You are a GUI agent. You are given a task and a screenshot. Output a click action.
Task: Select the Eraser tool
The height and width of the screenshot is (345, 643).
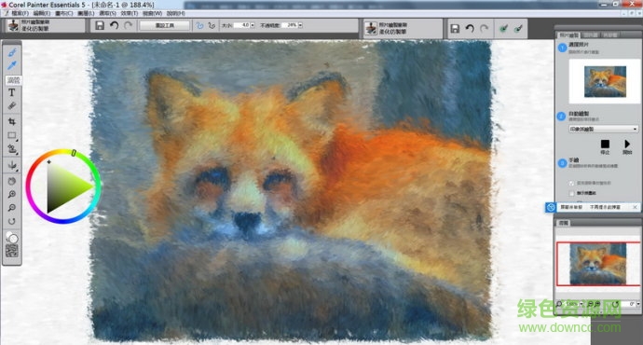click(x=12, y=106)
